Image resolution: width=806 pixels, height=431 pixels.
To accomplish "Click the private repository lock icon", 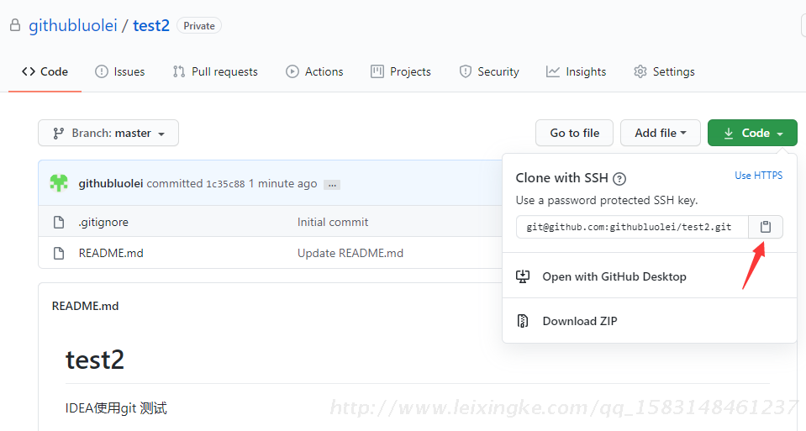I will (x=15, y=25).
